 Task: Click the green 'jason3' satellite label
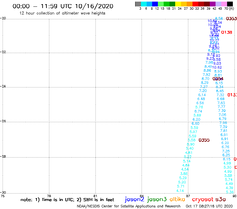157,199
